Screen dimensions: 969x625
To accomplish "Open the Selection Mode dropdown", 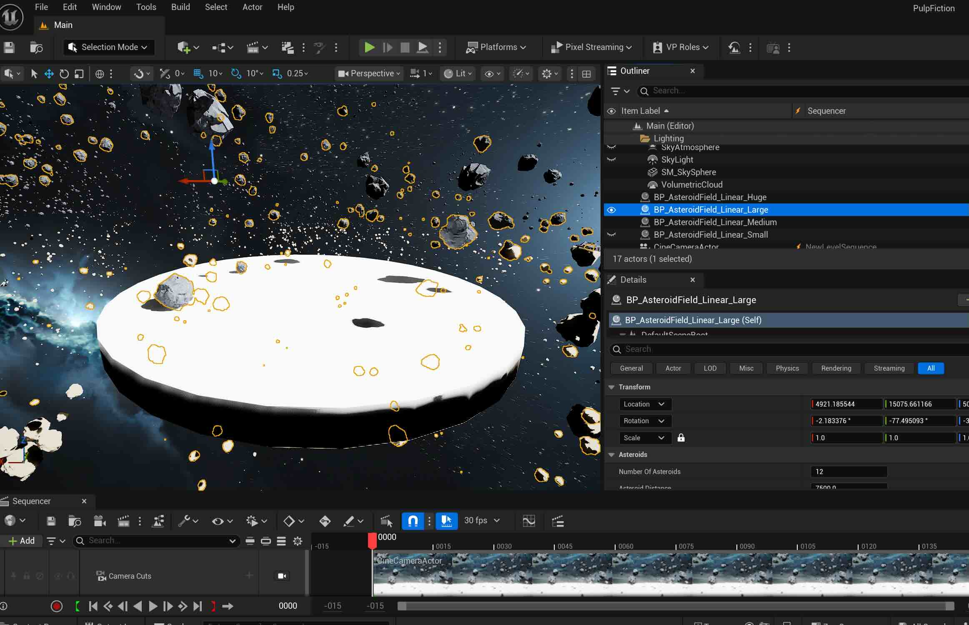I will point(108,47).
